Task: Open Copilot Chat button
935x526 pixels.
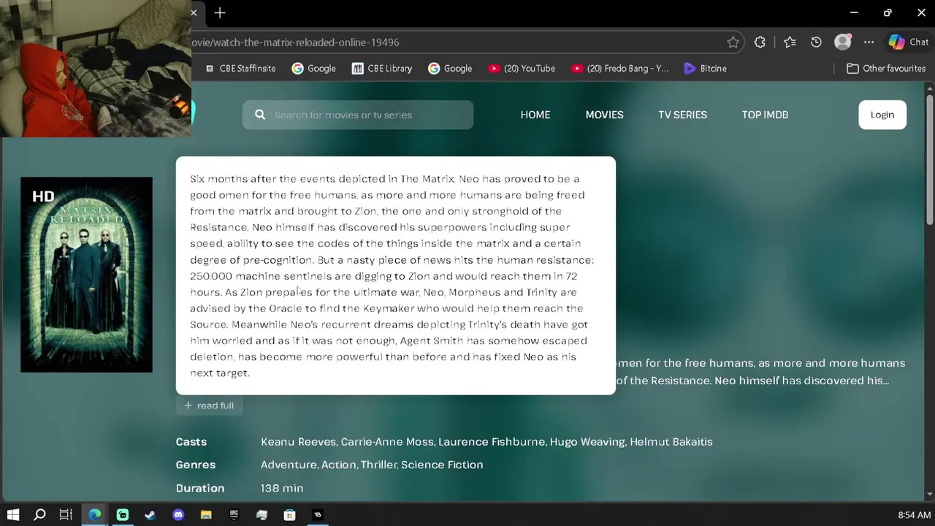Action: [x=909, y=42]
